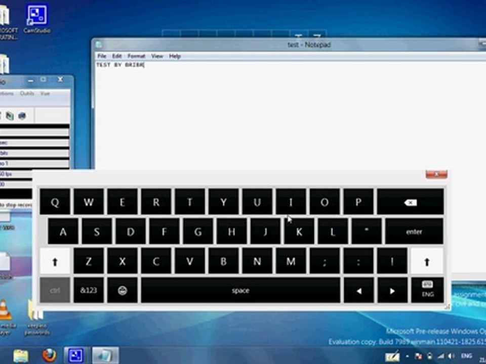Tap the E key on the touch keyboard
486x364 pixels.
tap(123, 202)
